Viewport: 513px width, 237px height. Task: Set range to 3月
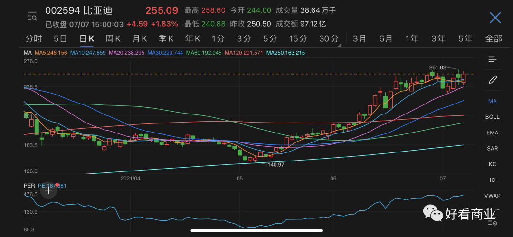tap(359, 39)
